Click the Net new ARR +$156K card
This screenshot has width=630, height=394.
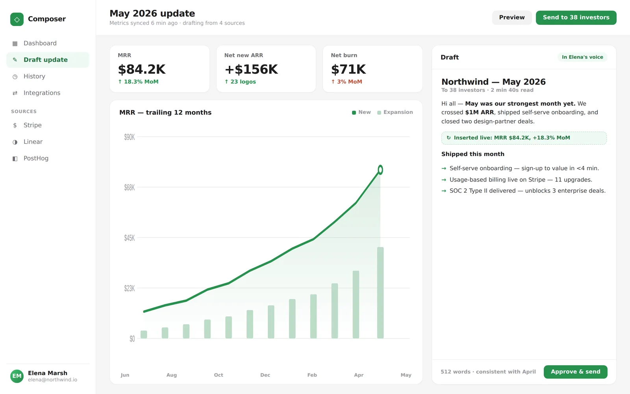[266, 69]
